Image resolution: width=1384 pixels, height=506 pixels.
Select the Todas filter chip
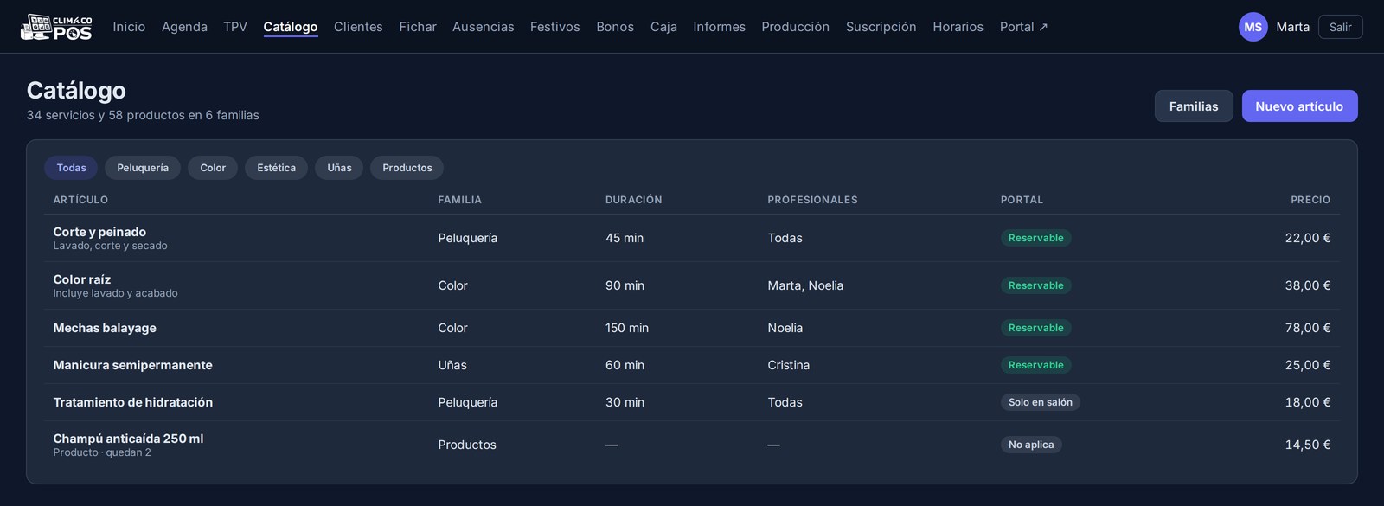tap(71, 168)
